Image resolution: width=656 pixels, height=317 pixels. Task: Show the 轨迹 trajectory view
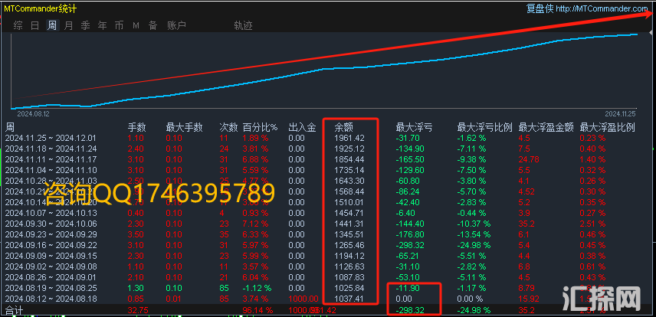point(243,25)
